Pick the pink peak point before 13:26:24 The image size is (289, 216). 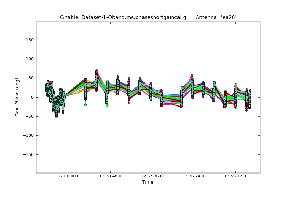192,76
